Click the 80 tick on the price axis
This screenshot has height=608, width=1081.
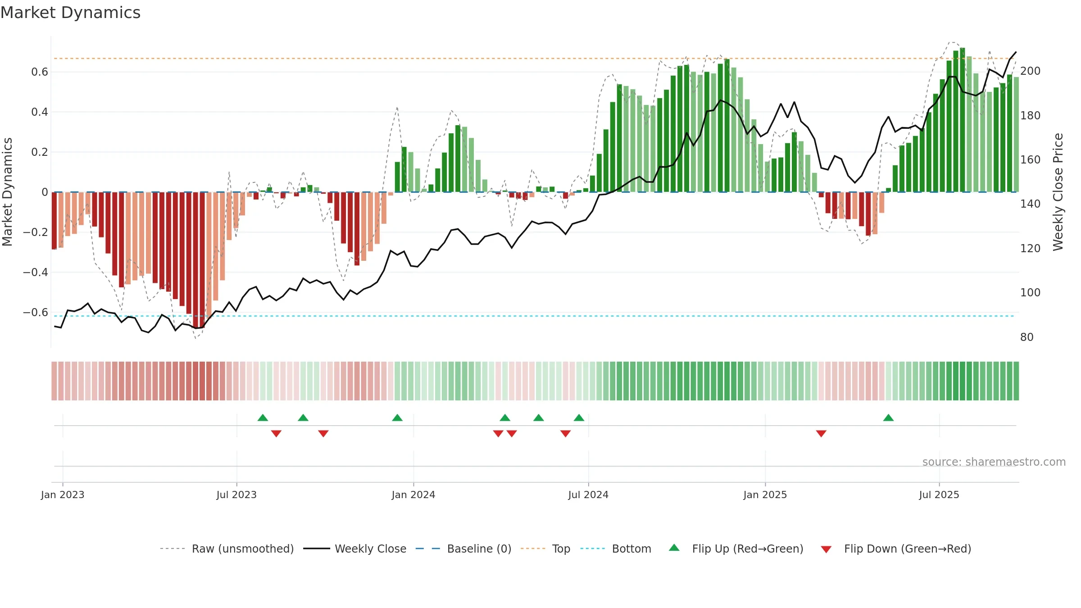point(1027,337)
